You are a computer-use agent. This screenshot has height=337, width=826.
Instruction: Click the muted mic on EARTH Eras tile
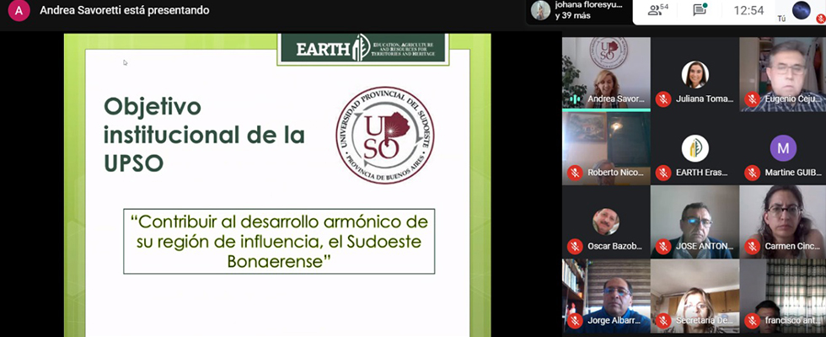[663, 172]
